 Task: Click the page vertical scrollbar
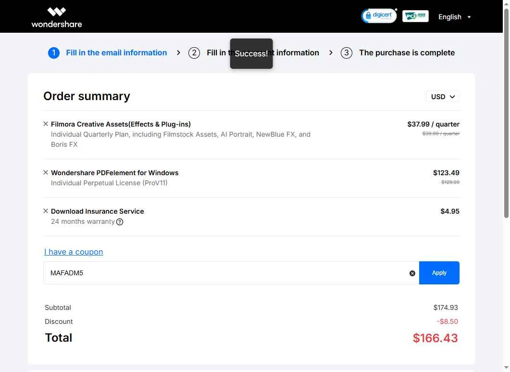pos(506,114)
